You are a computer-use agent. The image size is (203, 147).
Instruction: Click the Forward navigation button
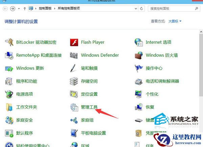[x=13, y=9]
